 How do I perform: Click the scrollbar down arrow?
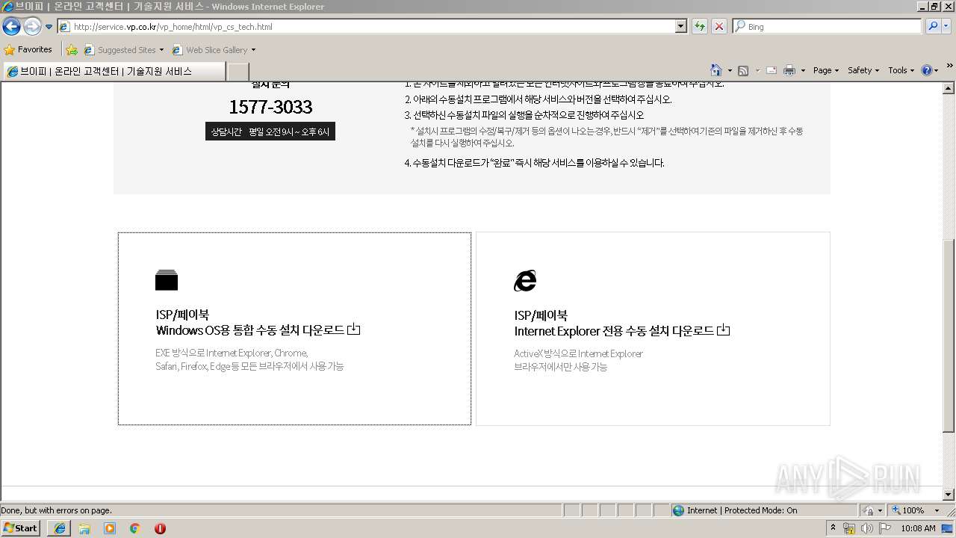pos(949,495)
